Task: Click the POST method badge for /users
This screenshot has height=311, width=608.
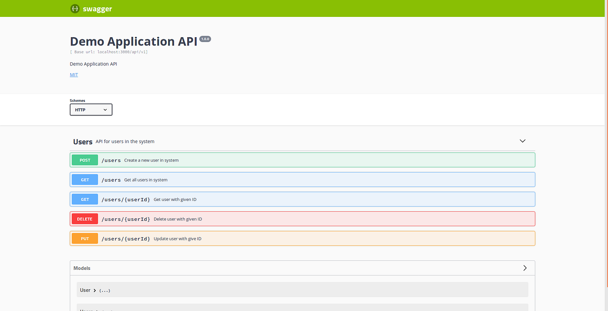Action: tap(84, 160)
